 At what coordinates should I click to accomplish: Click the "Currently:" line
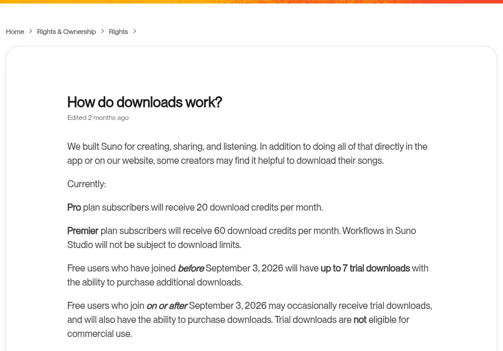[x=87, y=184]
